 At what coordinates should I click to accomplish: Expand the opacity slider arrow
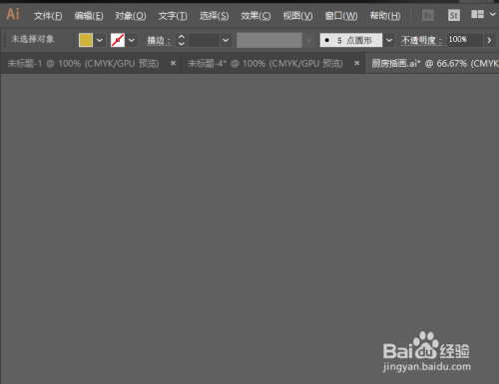tap(489, 40)
